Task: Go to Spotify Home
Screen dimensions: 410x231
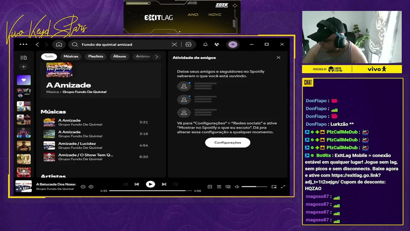Action: pyautogui.click(x=59, y=44)
